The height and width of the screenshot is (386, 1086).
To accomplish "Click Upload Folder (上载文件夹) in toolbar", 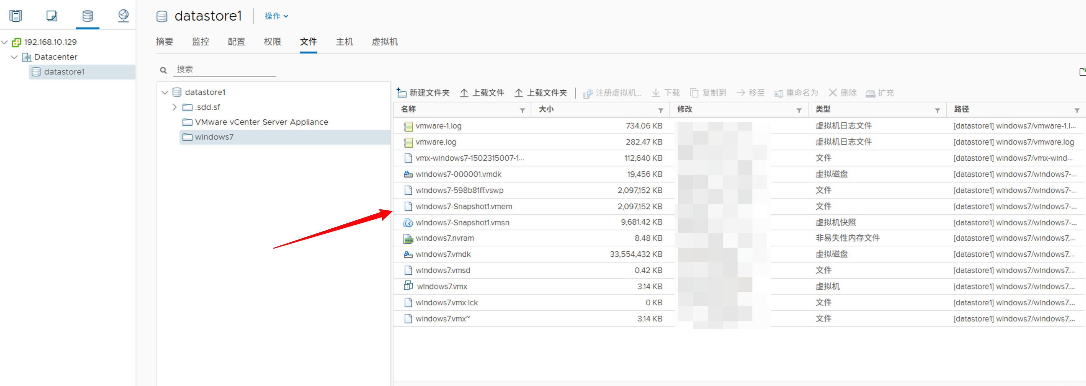I will pyautogui.click(x=541, y=92).
